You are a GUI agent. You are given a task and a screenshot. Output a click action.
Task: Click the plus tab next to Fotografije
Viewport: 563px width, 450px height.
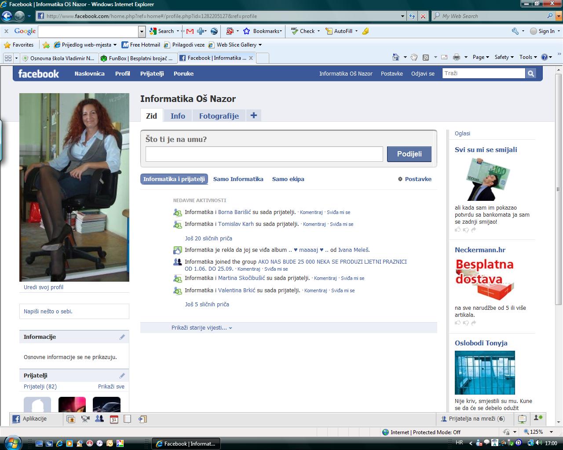pos(253,116)
